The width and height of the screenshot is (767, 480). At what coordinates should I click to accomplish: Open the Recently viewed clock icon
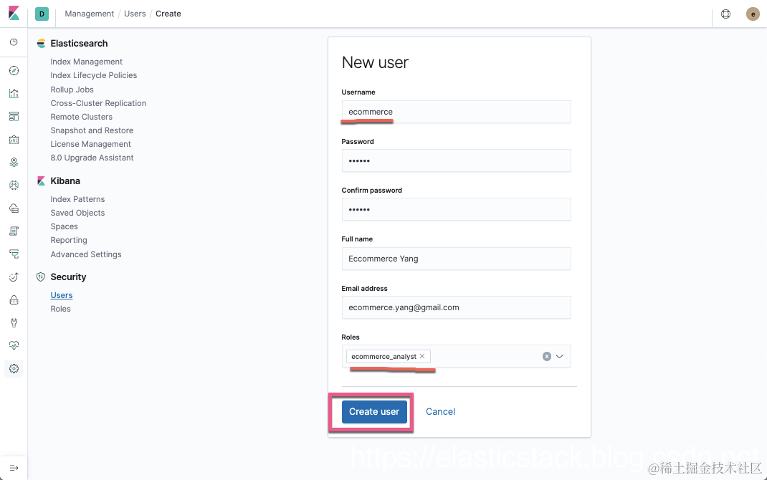click(x=14, y=42)
